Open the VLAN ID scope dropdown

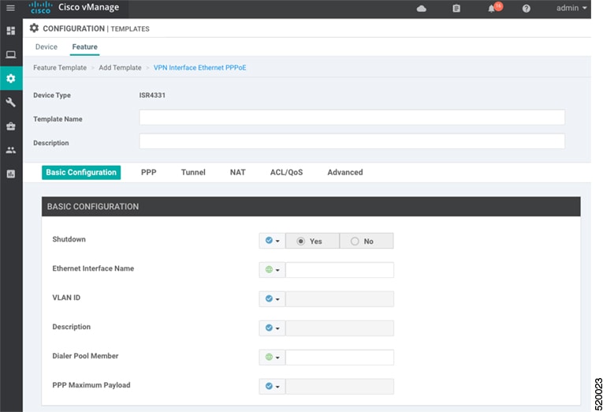[272, 299]
